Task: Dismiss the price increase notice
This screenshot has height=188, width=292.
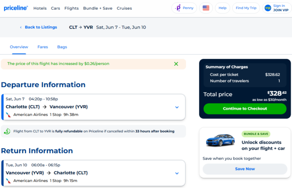Action: pos(176,64)
